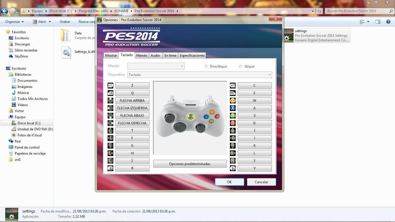Click the left stick icon beside G
This screenshot has height=222, width=395.
click(110, 146)
